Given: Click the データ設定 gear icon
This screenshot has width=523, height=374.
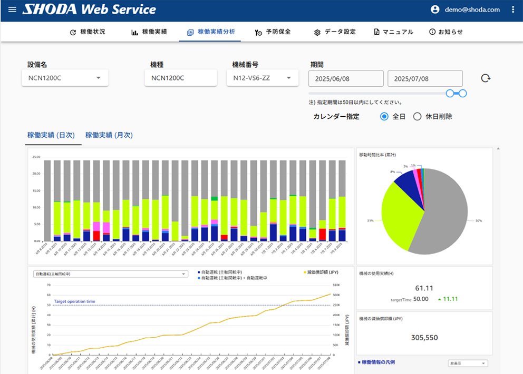Looking at the screenshot, I should 317,32.
